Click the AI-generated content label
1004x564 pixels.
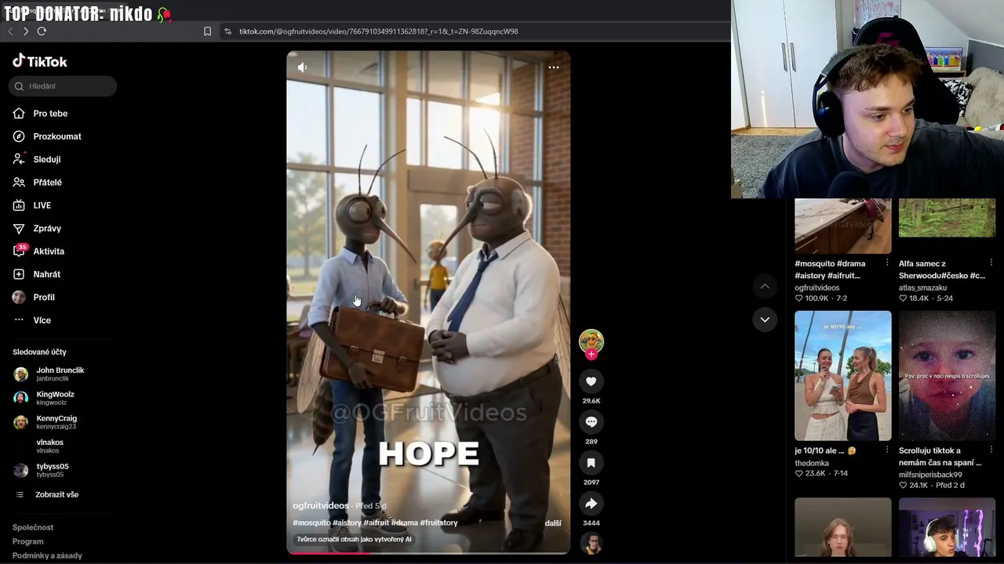coord(354,540)
